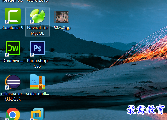Click the Navicat for MySQL label text

click(38, 30)
